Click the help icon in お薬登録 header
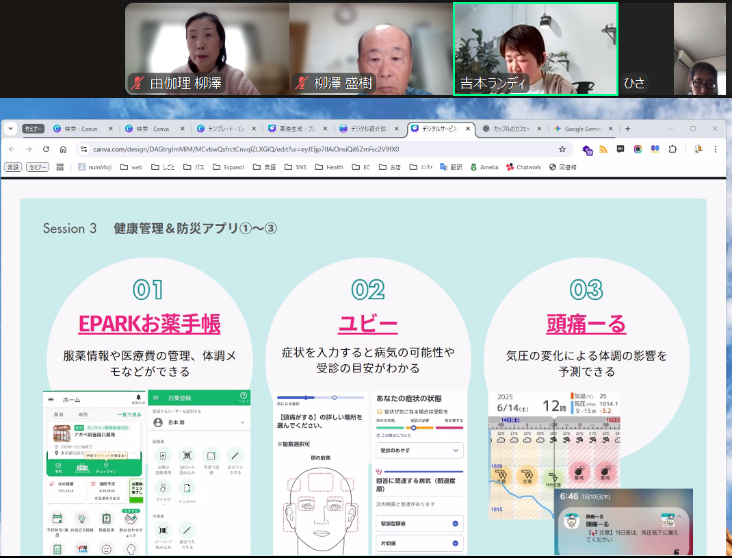The height and width of the screenshot is (558, 732). pos(243,396)
